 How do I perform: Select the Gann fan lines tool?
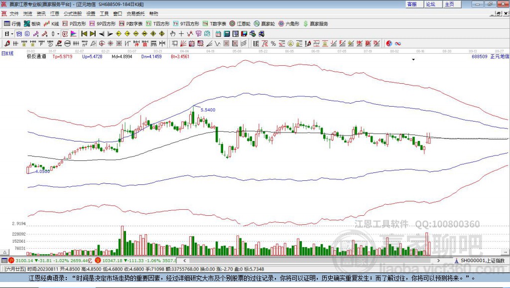click(183, 43)
